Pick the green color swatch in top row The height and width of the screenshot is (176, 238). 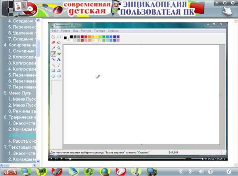104,36
